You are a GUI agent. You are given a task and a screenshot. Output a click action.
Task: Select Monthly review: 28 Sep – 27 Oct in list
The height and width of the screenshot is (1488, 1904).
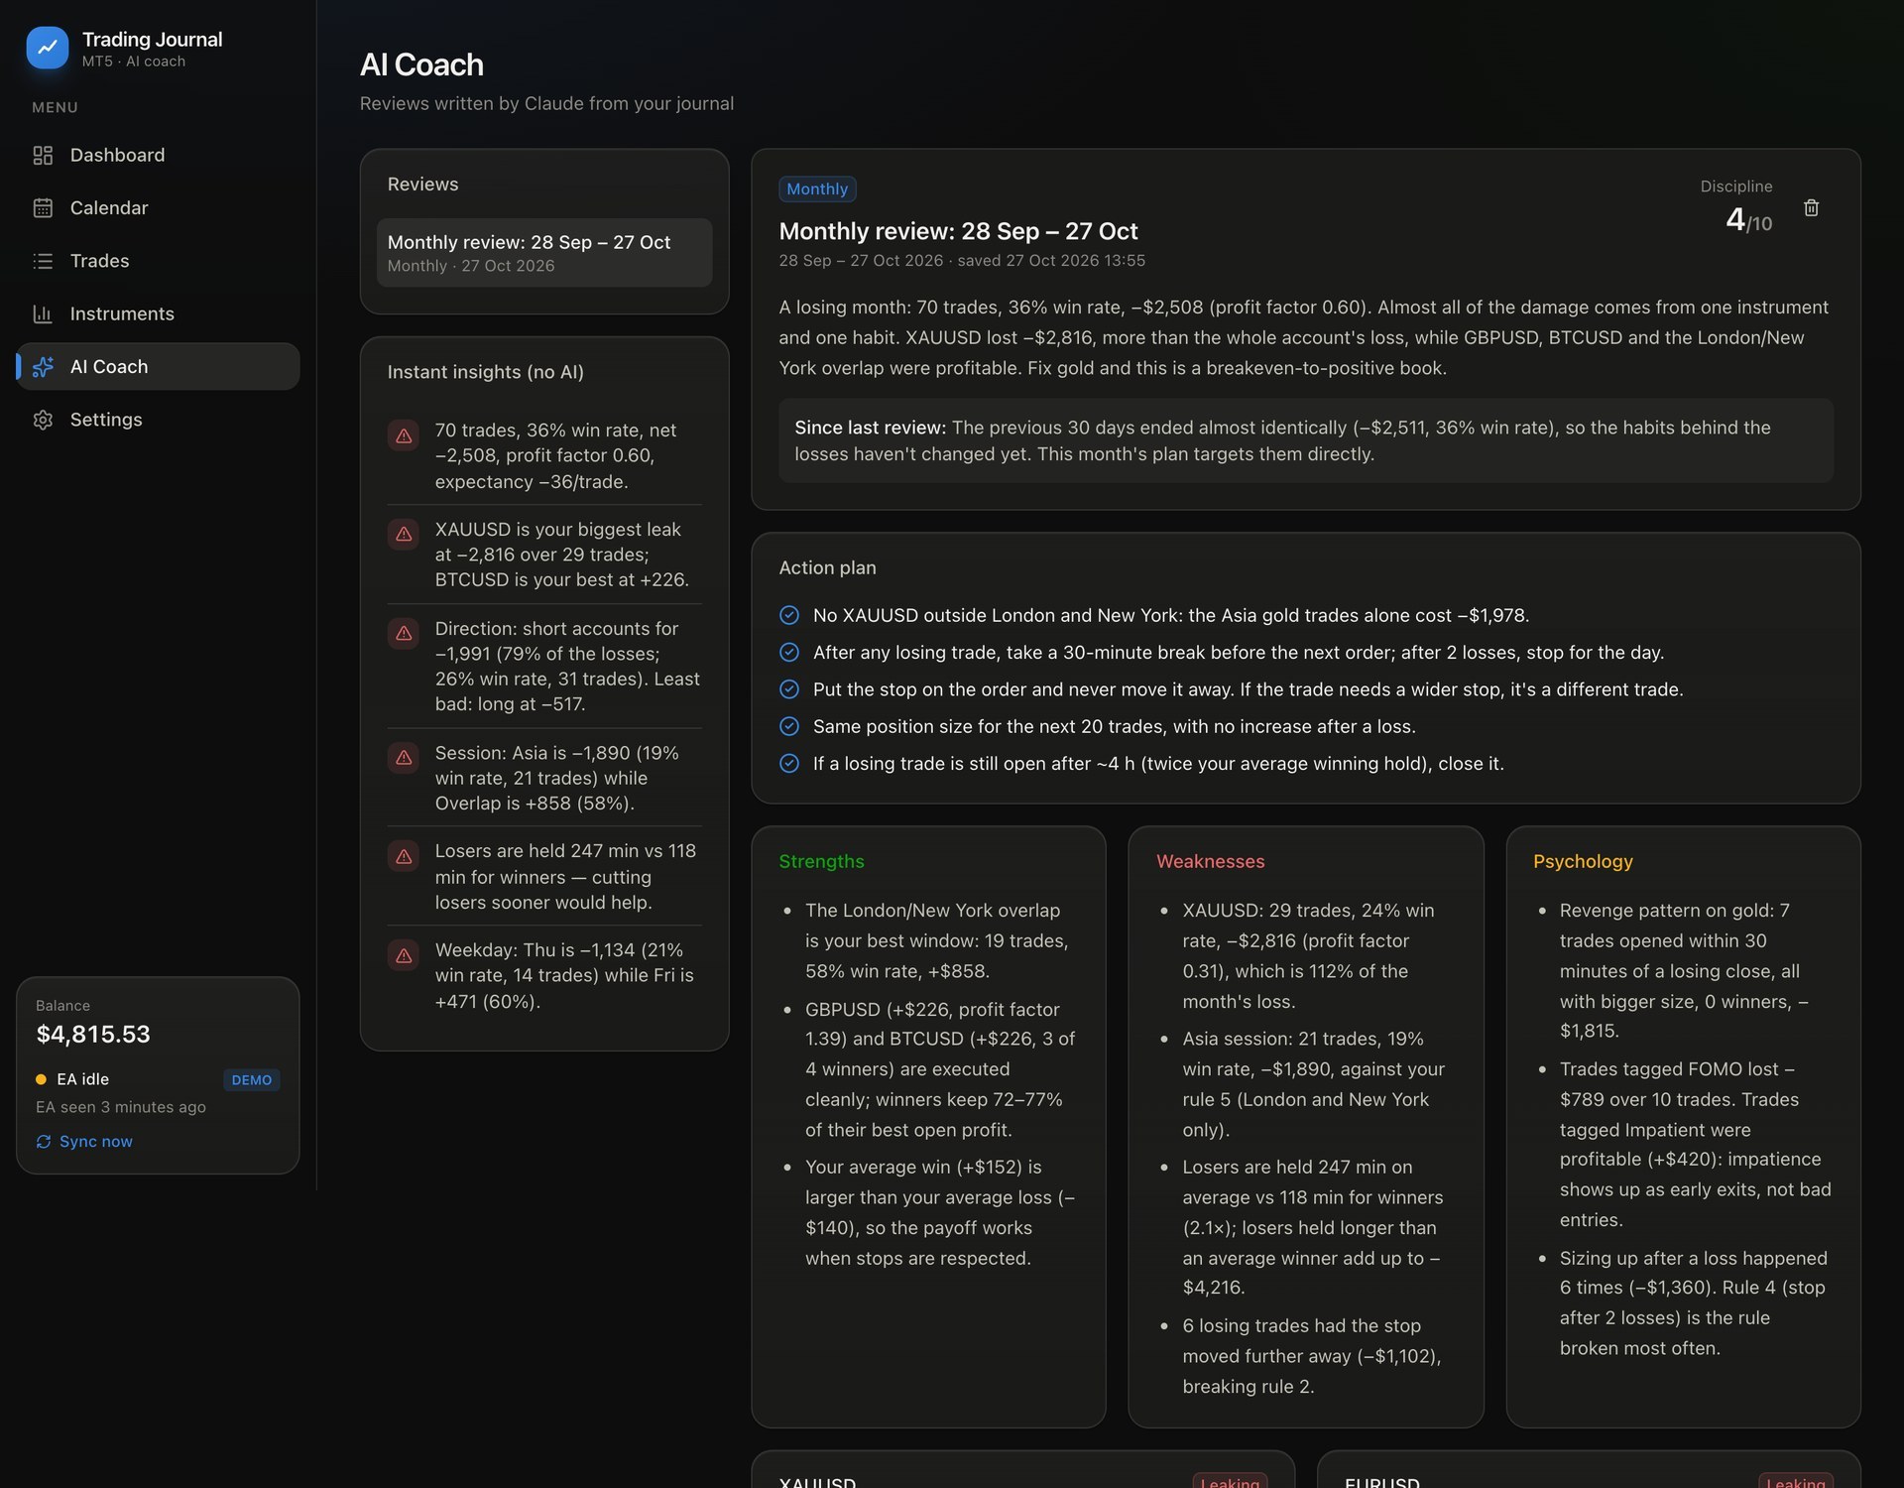click(544, 252)
